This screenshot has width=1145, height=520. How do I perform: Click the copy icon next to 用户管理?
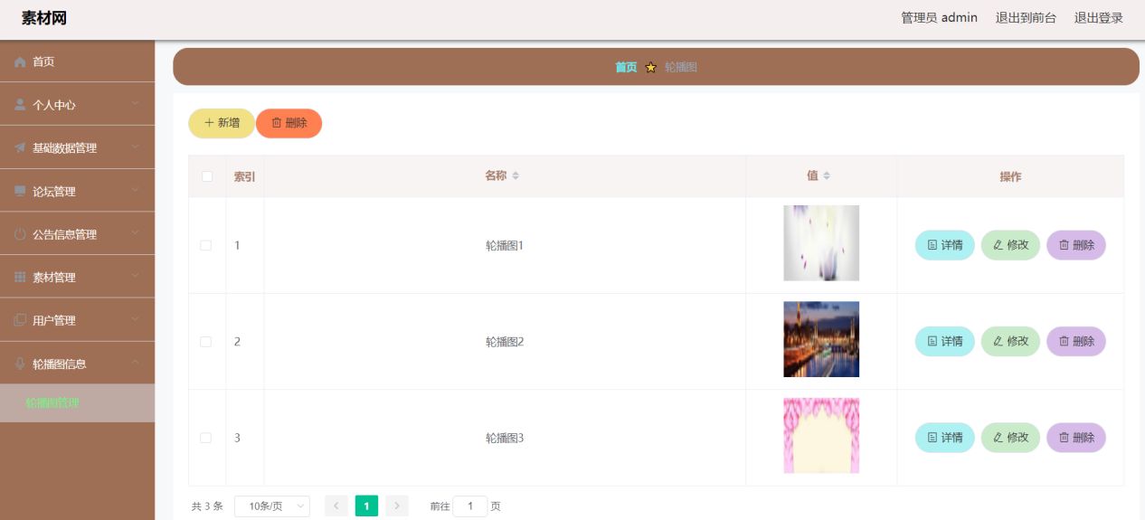click(x=20, y=320)
